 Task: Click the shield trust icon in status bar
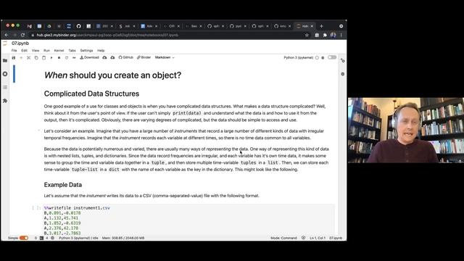click(303, 238)
